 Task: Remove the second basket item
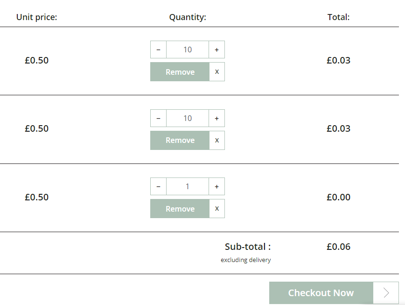180,140
